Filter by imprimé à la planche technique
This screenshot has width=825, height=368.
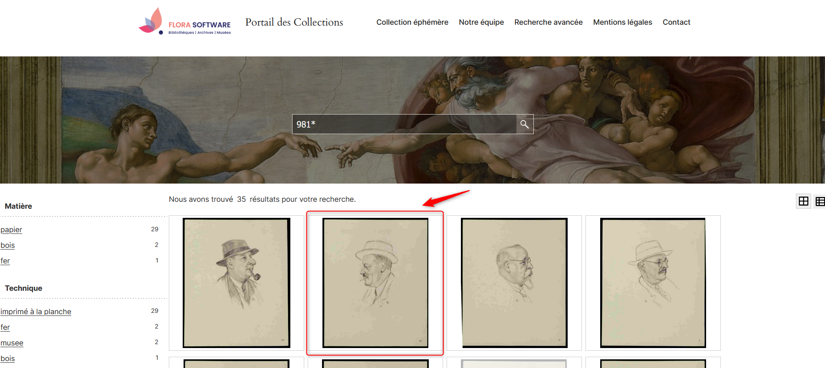tap(36, 312)
